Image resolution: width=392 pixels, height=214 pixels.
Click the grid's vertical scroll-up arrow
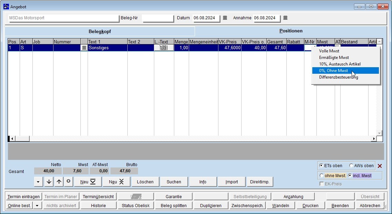coord(379,42)
